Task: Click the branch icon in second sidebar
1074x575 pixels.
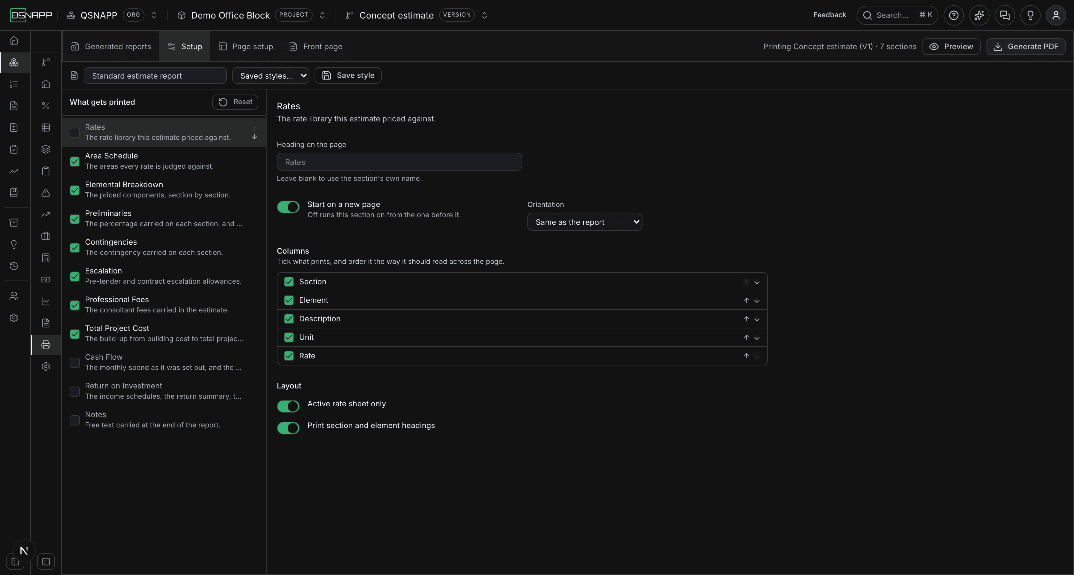Action: coord(46,63)
